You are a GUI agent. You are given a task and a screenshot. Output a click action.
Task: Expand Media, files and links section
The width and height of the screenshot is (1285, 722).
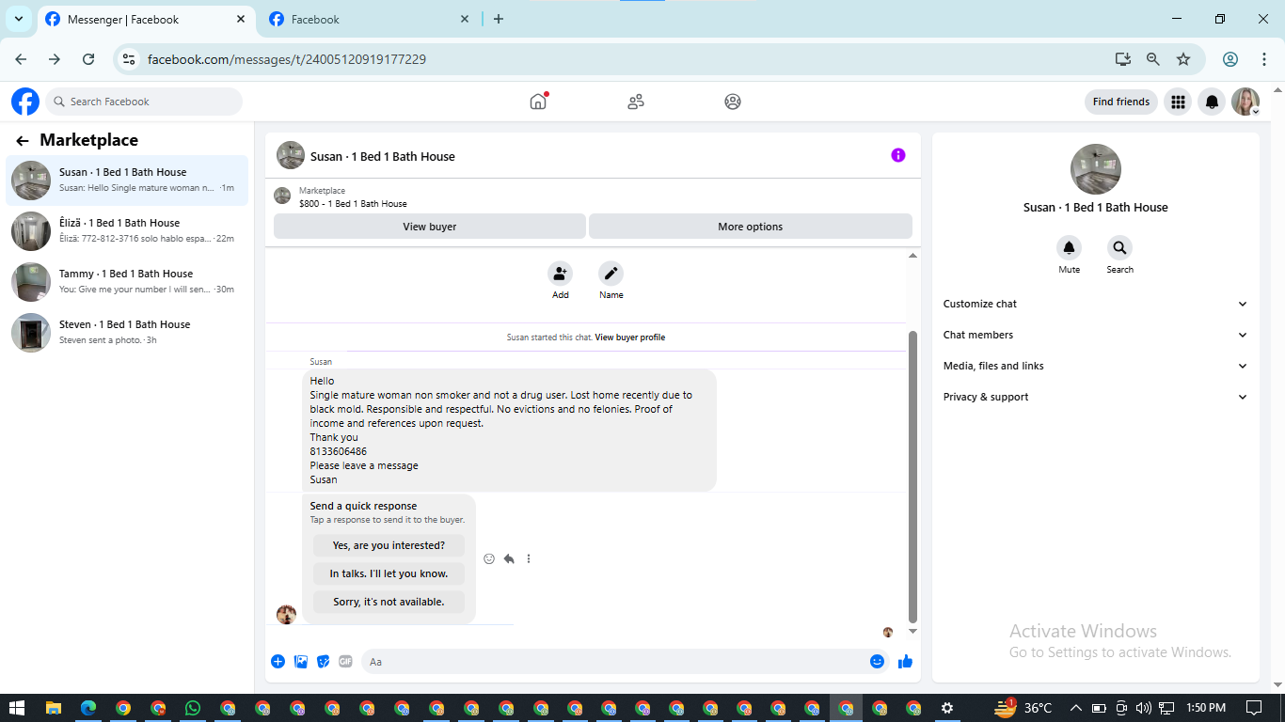pyautogui.click(x=1095, y=366)
